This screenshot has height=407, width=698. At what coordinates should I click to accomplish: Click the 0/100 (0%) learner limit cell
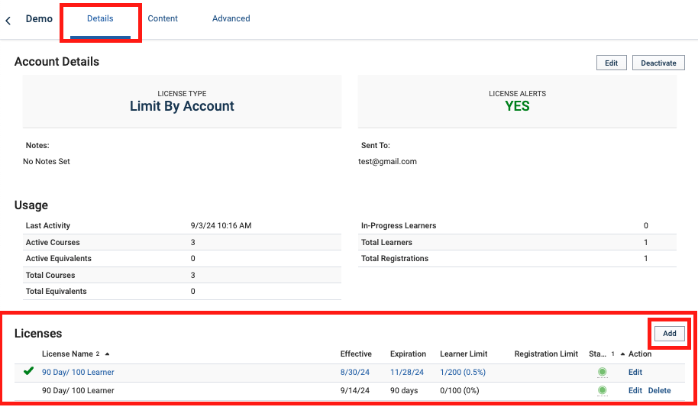tap(460, 390)
